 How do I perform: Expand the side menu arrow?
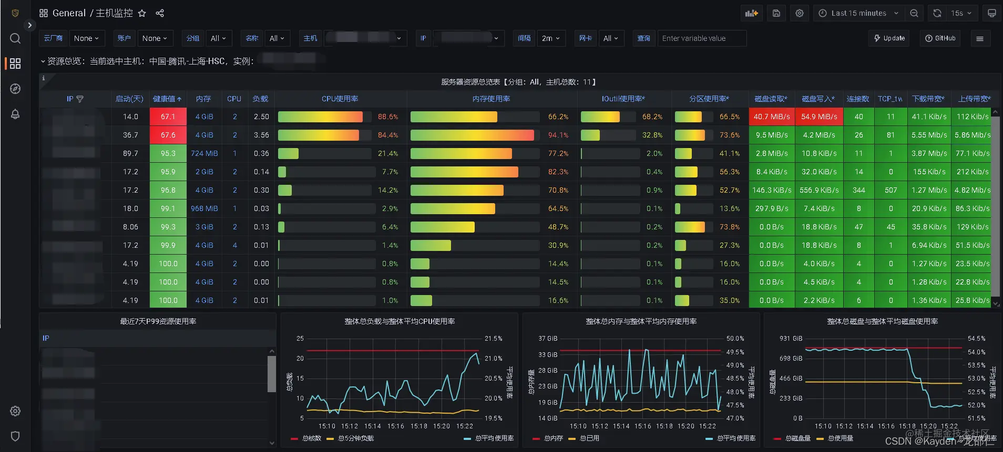pyautogui.click(x=30, y=25)
